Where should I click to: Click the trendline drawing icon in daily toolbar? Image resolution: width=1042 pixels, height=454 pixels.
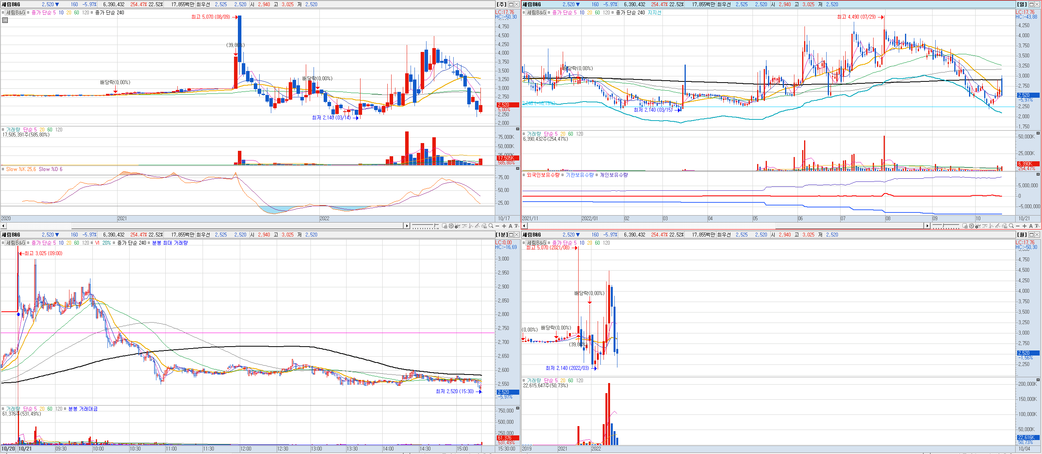[x=998, y=226]
